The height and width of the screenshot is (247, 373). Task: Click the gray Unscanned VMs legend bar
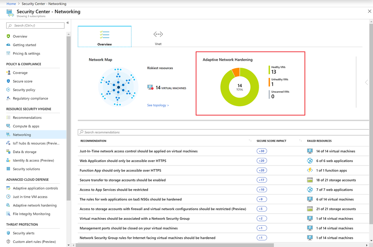[269, 94]
